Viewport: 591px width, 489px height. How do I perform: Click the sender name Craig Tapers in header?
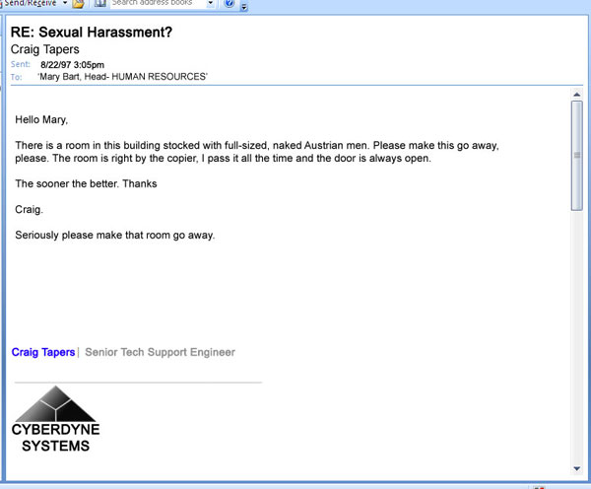tap(44, 48)
